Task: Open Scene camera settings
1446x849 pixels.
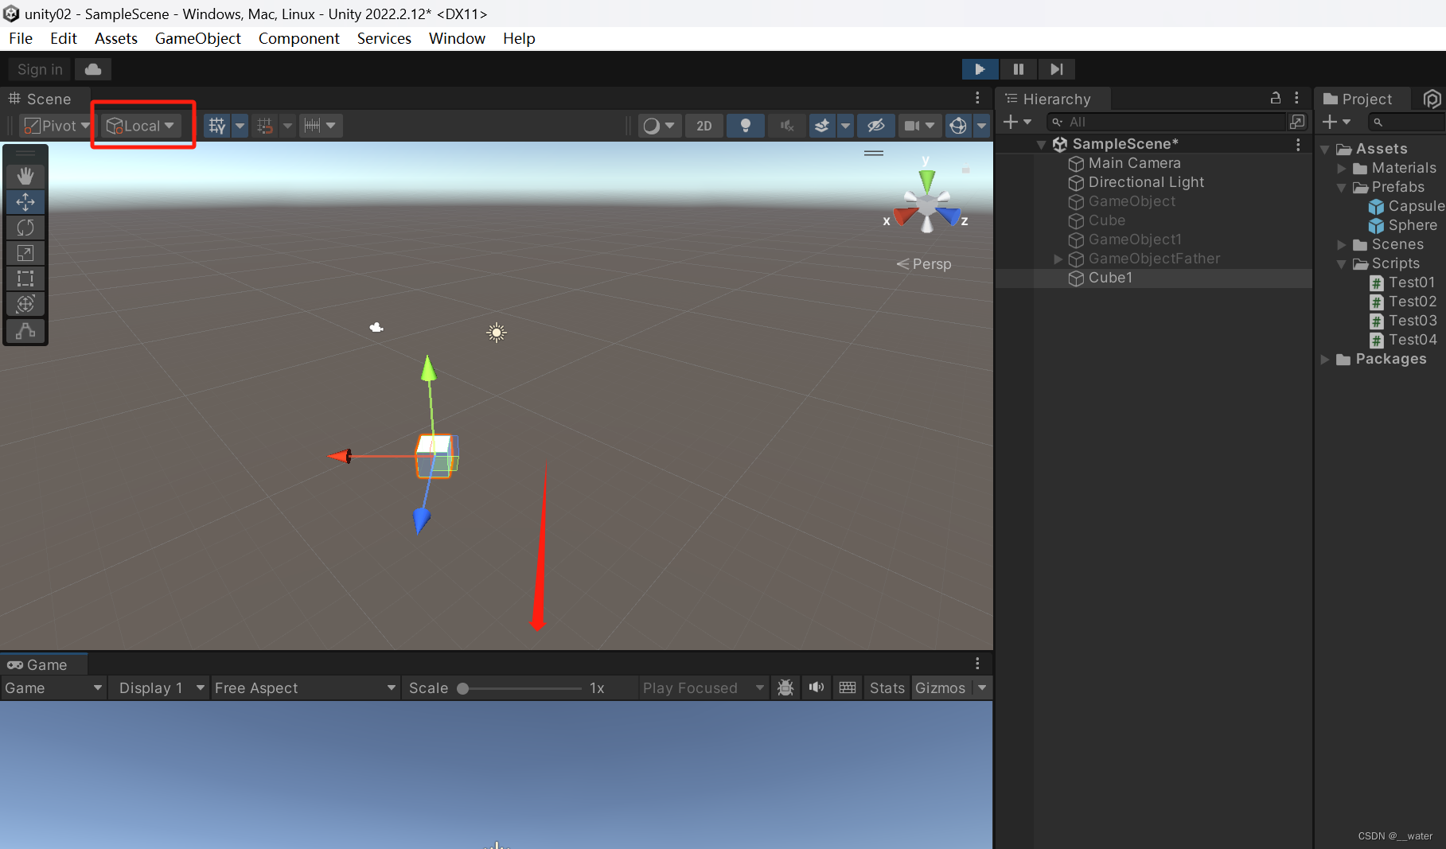Action: 918,126
